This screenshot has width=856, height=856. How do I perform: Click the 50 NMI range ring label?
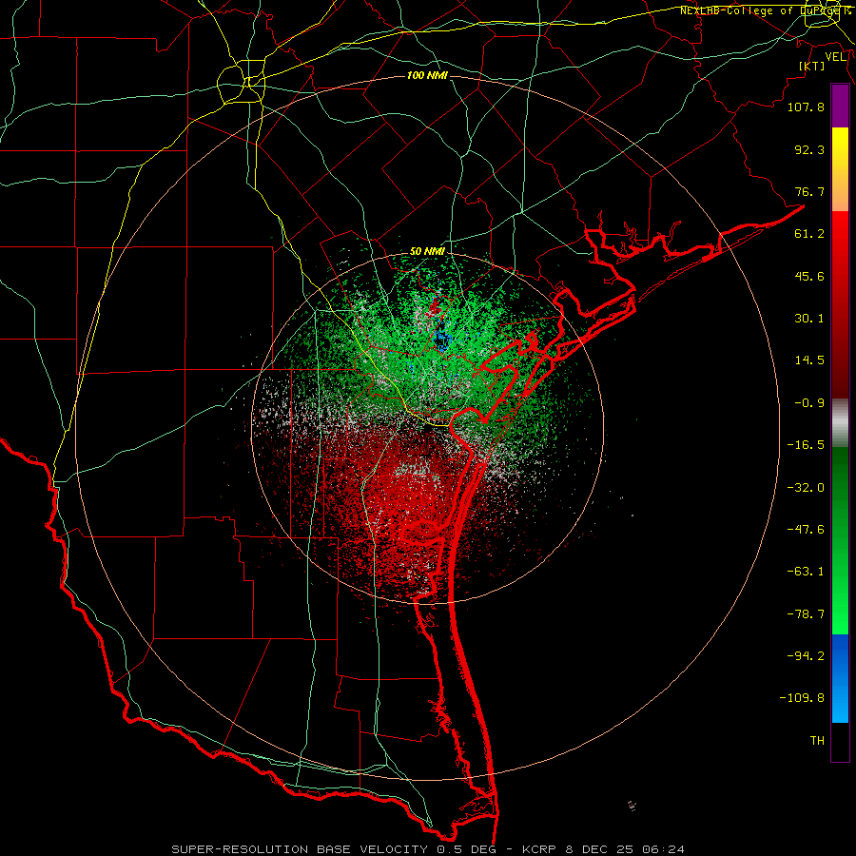427,251
